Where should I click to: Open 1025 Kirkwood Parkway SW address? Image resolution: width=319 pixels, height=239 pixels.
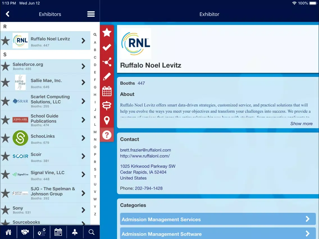148,172
